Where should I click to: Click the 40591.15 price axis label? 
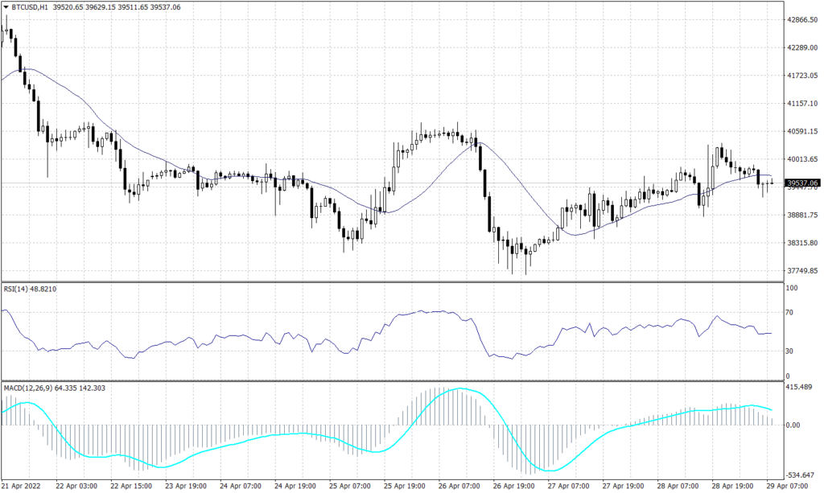pyautogui.click(x=802, y=131)
